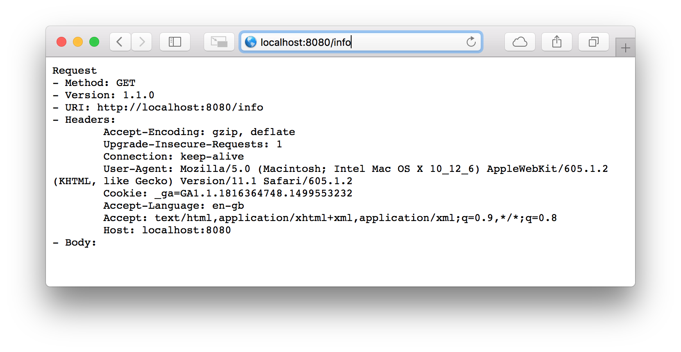Open the Share sheet icon
The image size is (681, 352).
557,42
